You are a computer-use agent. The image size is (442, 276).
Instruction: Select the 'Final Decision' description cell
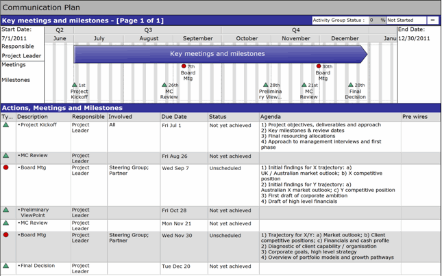pos(43,268)
